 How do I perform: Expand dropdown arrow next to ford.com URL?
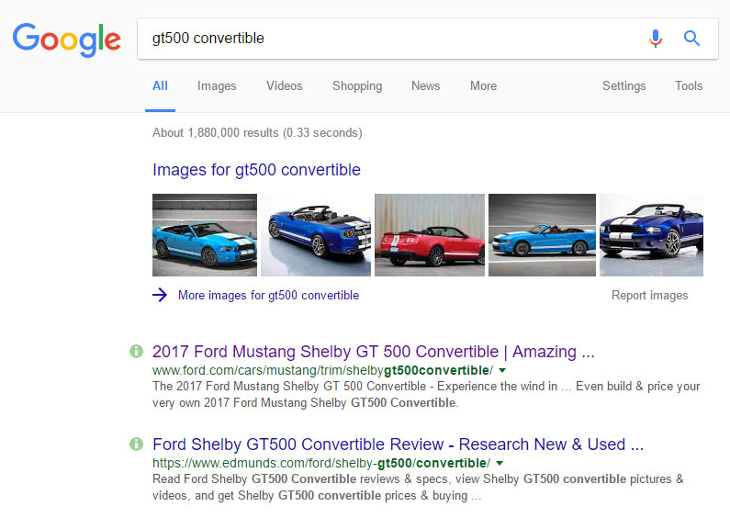point(502,370)
